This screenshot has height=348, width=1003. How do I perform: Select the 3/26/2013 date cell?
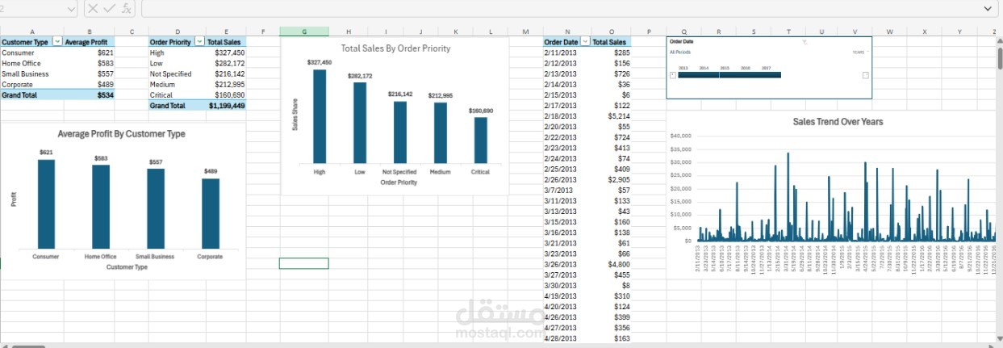tap(566, 264)
